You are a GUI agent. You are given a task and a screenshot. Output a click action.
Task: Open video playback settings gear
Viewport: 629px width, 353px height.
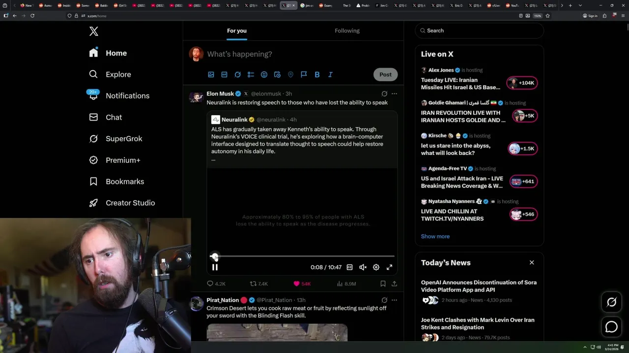pos(376,267)
